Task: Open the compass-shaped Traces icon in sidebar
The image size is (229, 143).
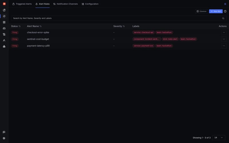Action: 4,40
